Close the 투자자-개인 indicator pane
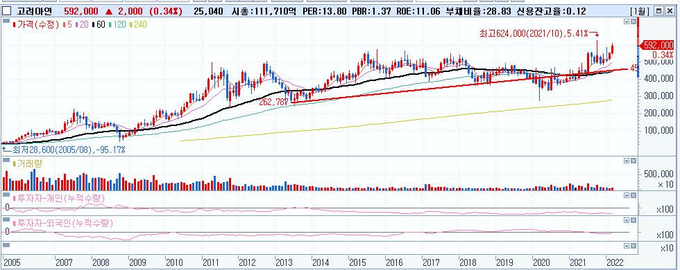Image resolution: width=680 pixels, height=270 pixels. (633, 195)
